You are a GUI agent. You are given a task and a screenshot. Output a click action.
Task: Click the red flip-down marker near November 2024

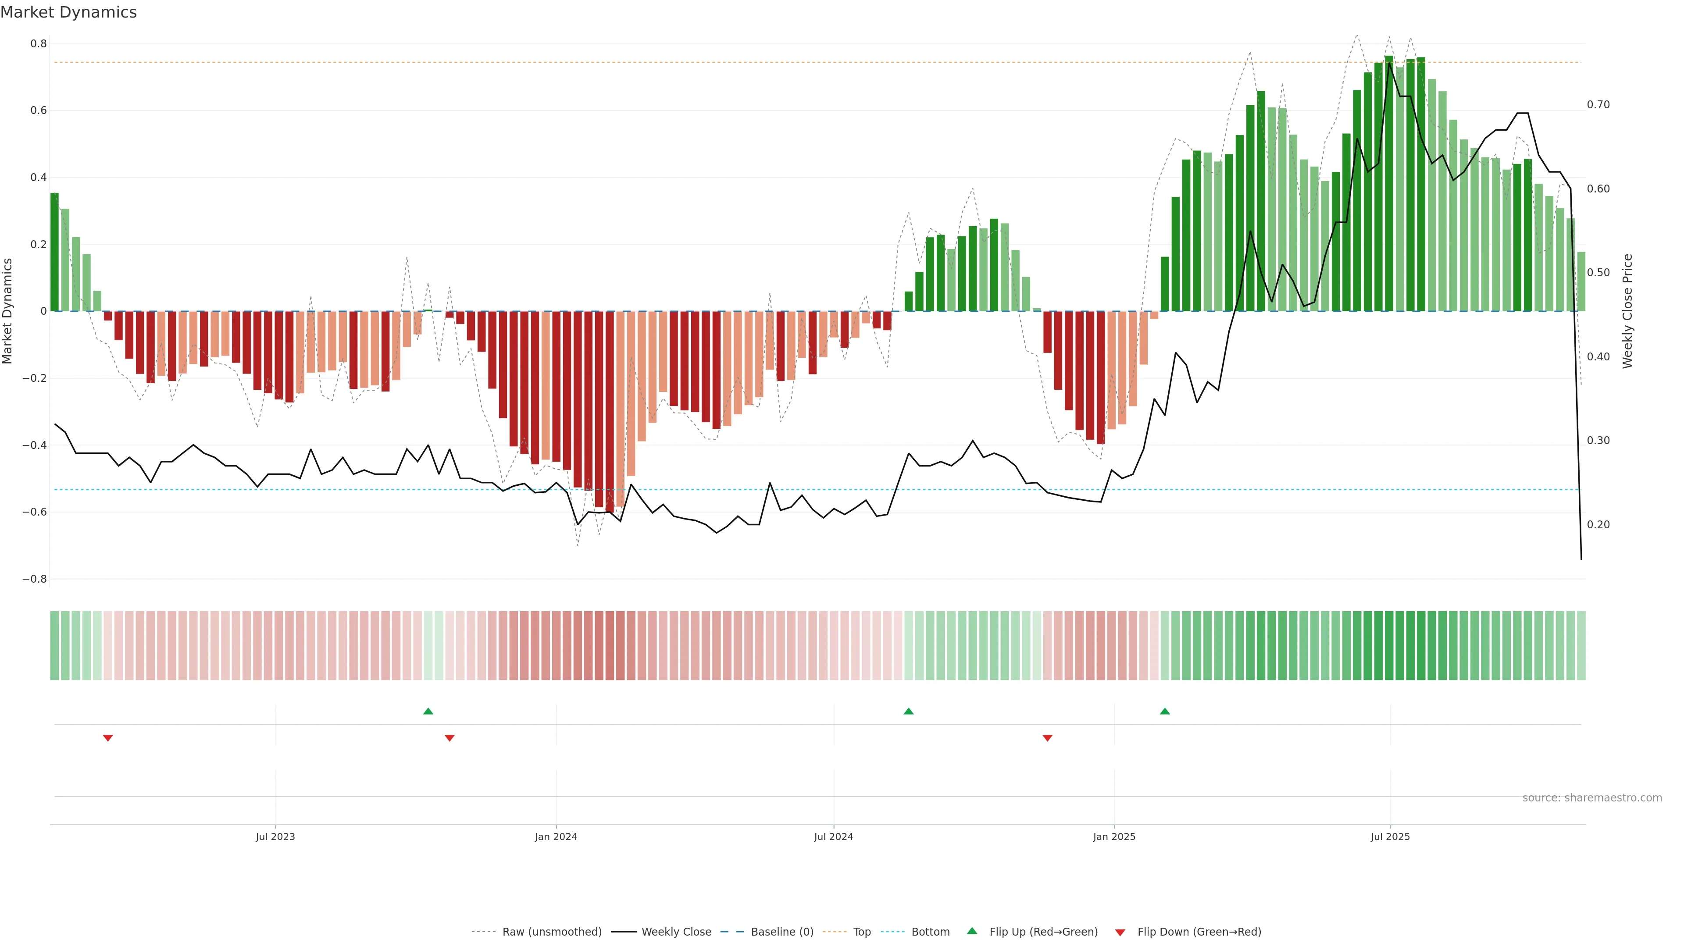[1047, 738]
